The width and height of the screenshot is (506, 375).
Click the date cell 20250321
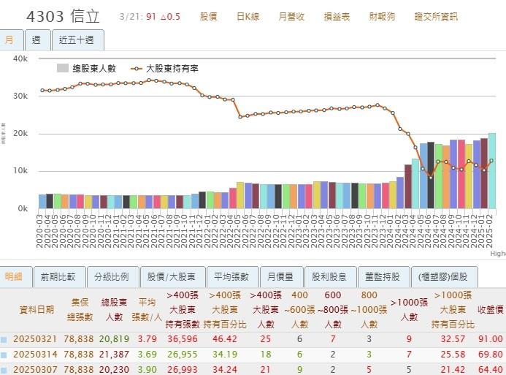[x=35, y=339]
